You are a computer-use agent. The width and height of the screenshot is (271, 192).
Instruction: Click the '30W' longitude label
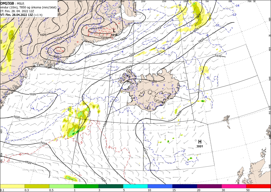101,1
